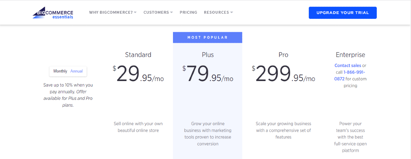Expand the Resources menu arrow

232,13
